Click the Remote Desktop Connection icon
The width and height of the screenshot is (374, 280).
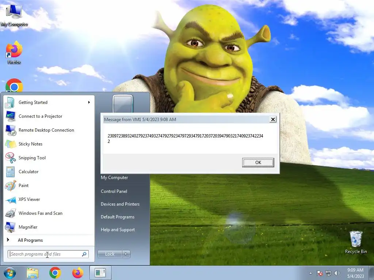10,130
